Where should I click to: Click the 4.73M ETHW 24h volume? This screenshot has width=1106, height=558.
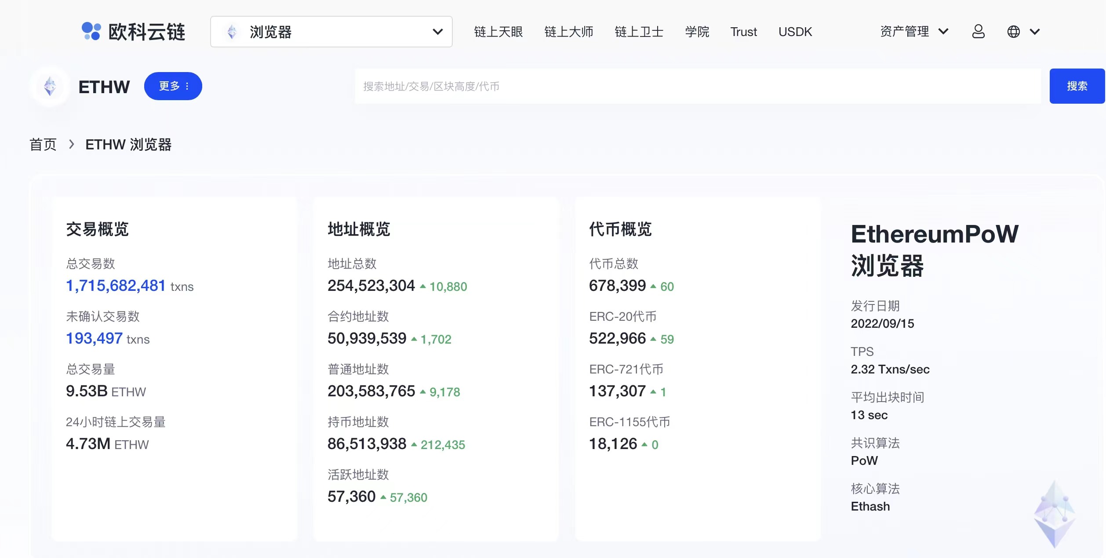pyautogui.click(x=107, y=444)
